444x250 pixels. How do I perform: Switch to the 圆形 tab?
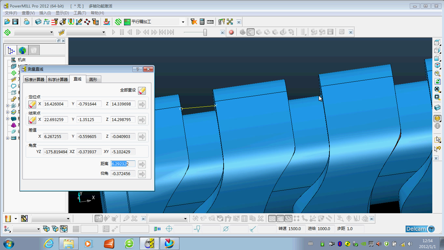point(93,79)
